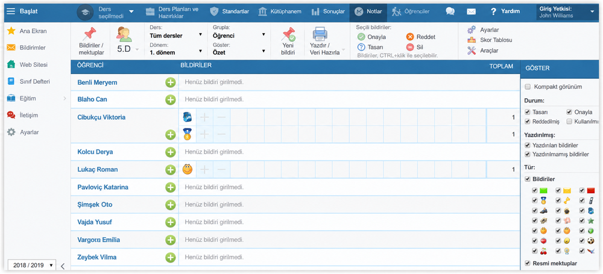Click the smiley badge in Lukaç Roman's row
The width and height of the screenshot is (603, 274).
point(188,169)
